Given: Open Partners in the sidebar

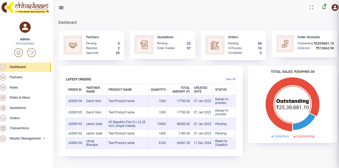Looking at the screenshot, I should coord(16,77).
